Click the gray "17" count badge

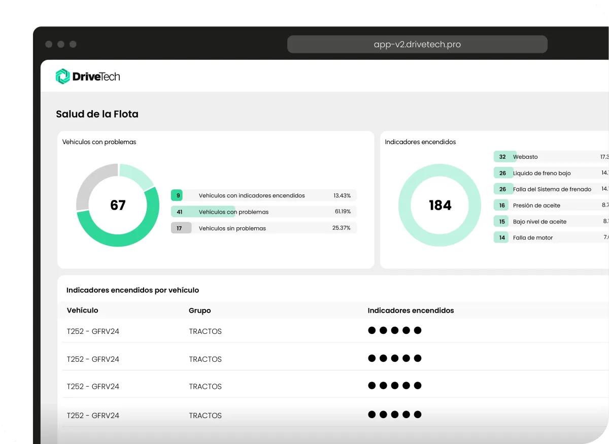pos(179,228)
